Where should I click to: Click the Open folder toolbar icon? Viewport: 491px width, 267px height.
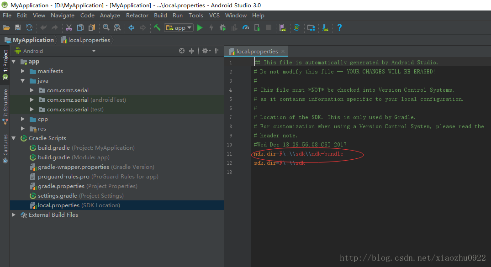click(6, 28)
